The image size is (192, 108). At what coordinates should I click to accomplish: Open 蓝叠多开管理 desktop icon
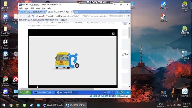point(185,31)
